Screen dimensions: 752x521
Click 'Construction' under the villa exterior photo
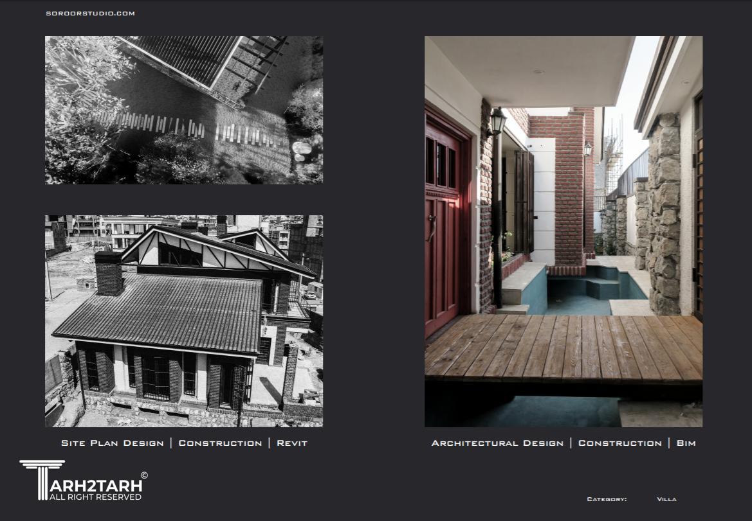[x=220, y=443]
